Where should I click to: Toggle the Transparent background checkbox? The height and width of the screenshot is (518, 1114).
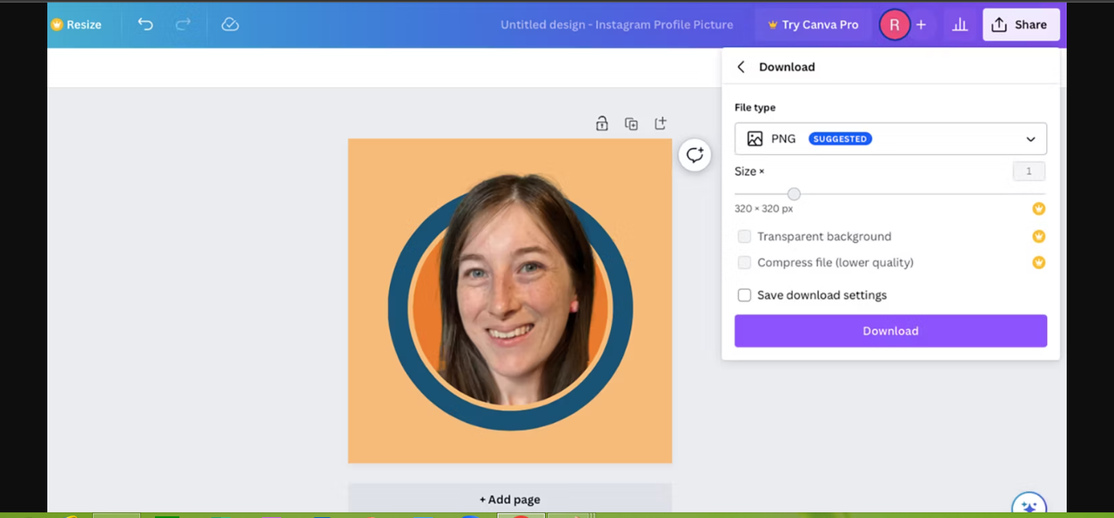coord(744,237)
